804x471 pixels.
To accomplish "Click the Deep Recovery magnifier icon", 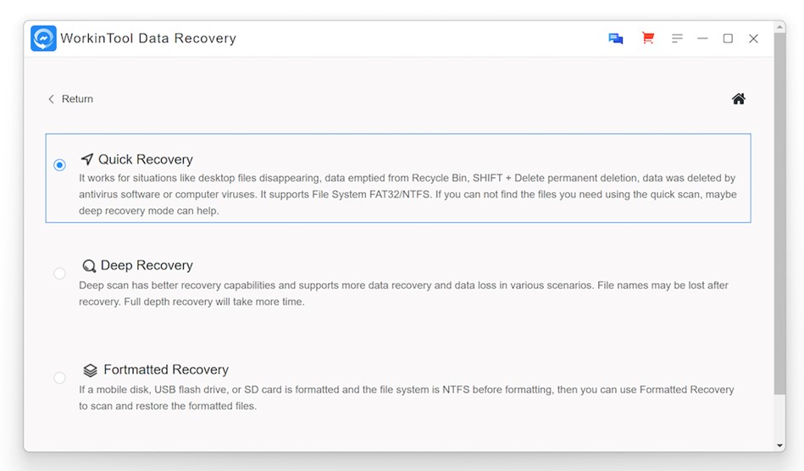I will (x=89, y=265).
